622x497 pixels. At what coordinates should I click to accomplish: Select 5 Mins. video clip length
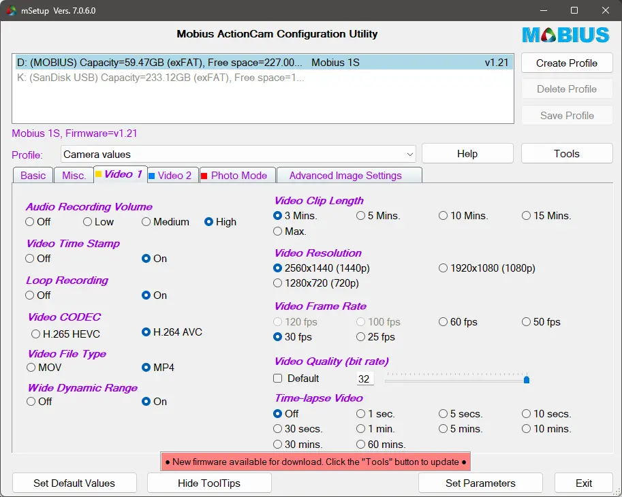[x=378, y=216]
